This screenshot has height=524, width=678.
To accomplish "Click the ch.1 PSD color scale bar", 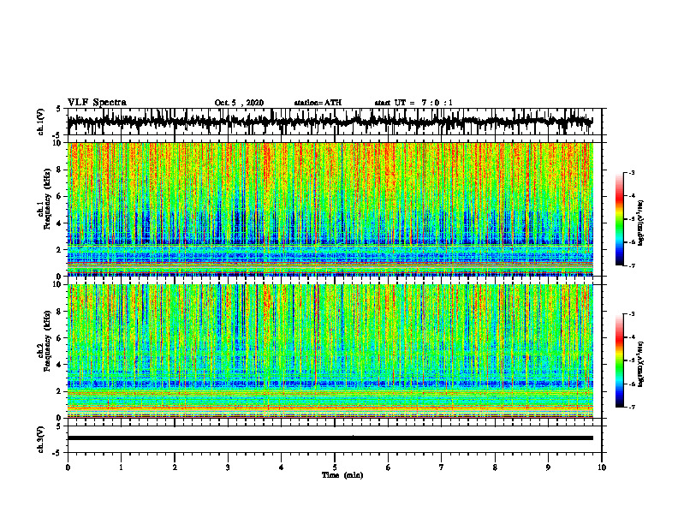I will pyautogui.click(x=620, y=219).
